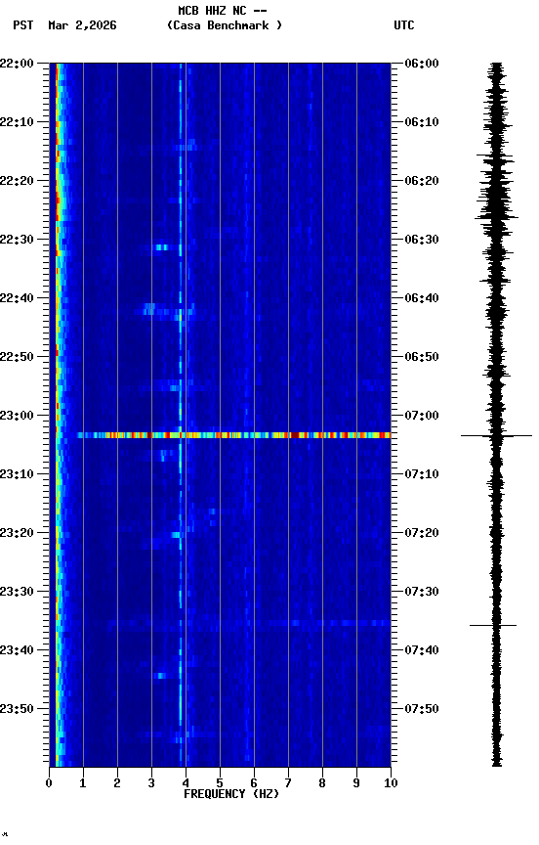Click the 06:00 UTC time label

pos(422,64)
